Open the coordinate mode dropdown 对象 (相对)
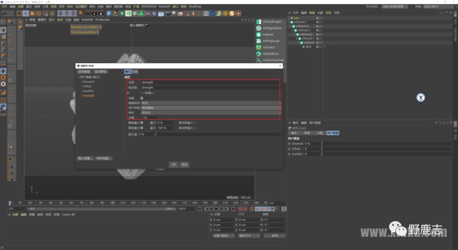 223,236
